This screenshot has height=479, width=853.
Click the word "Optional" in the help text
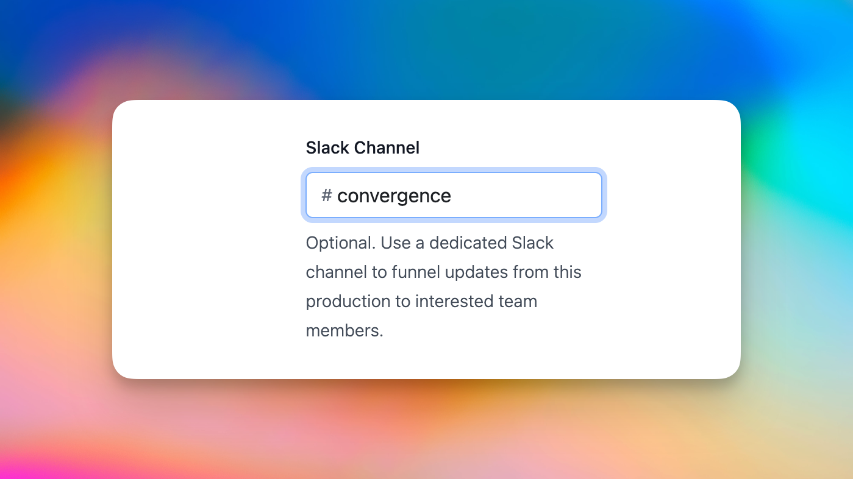[x=339, y=243]
